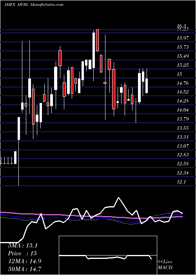
Task: Select the 12.58 price level label
Action: point(183,164)
